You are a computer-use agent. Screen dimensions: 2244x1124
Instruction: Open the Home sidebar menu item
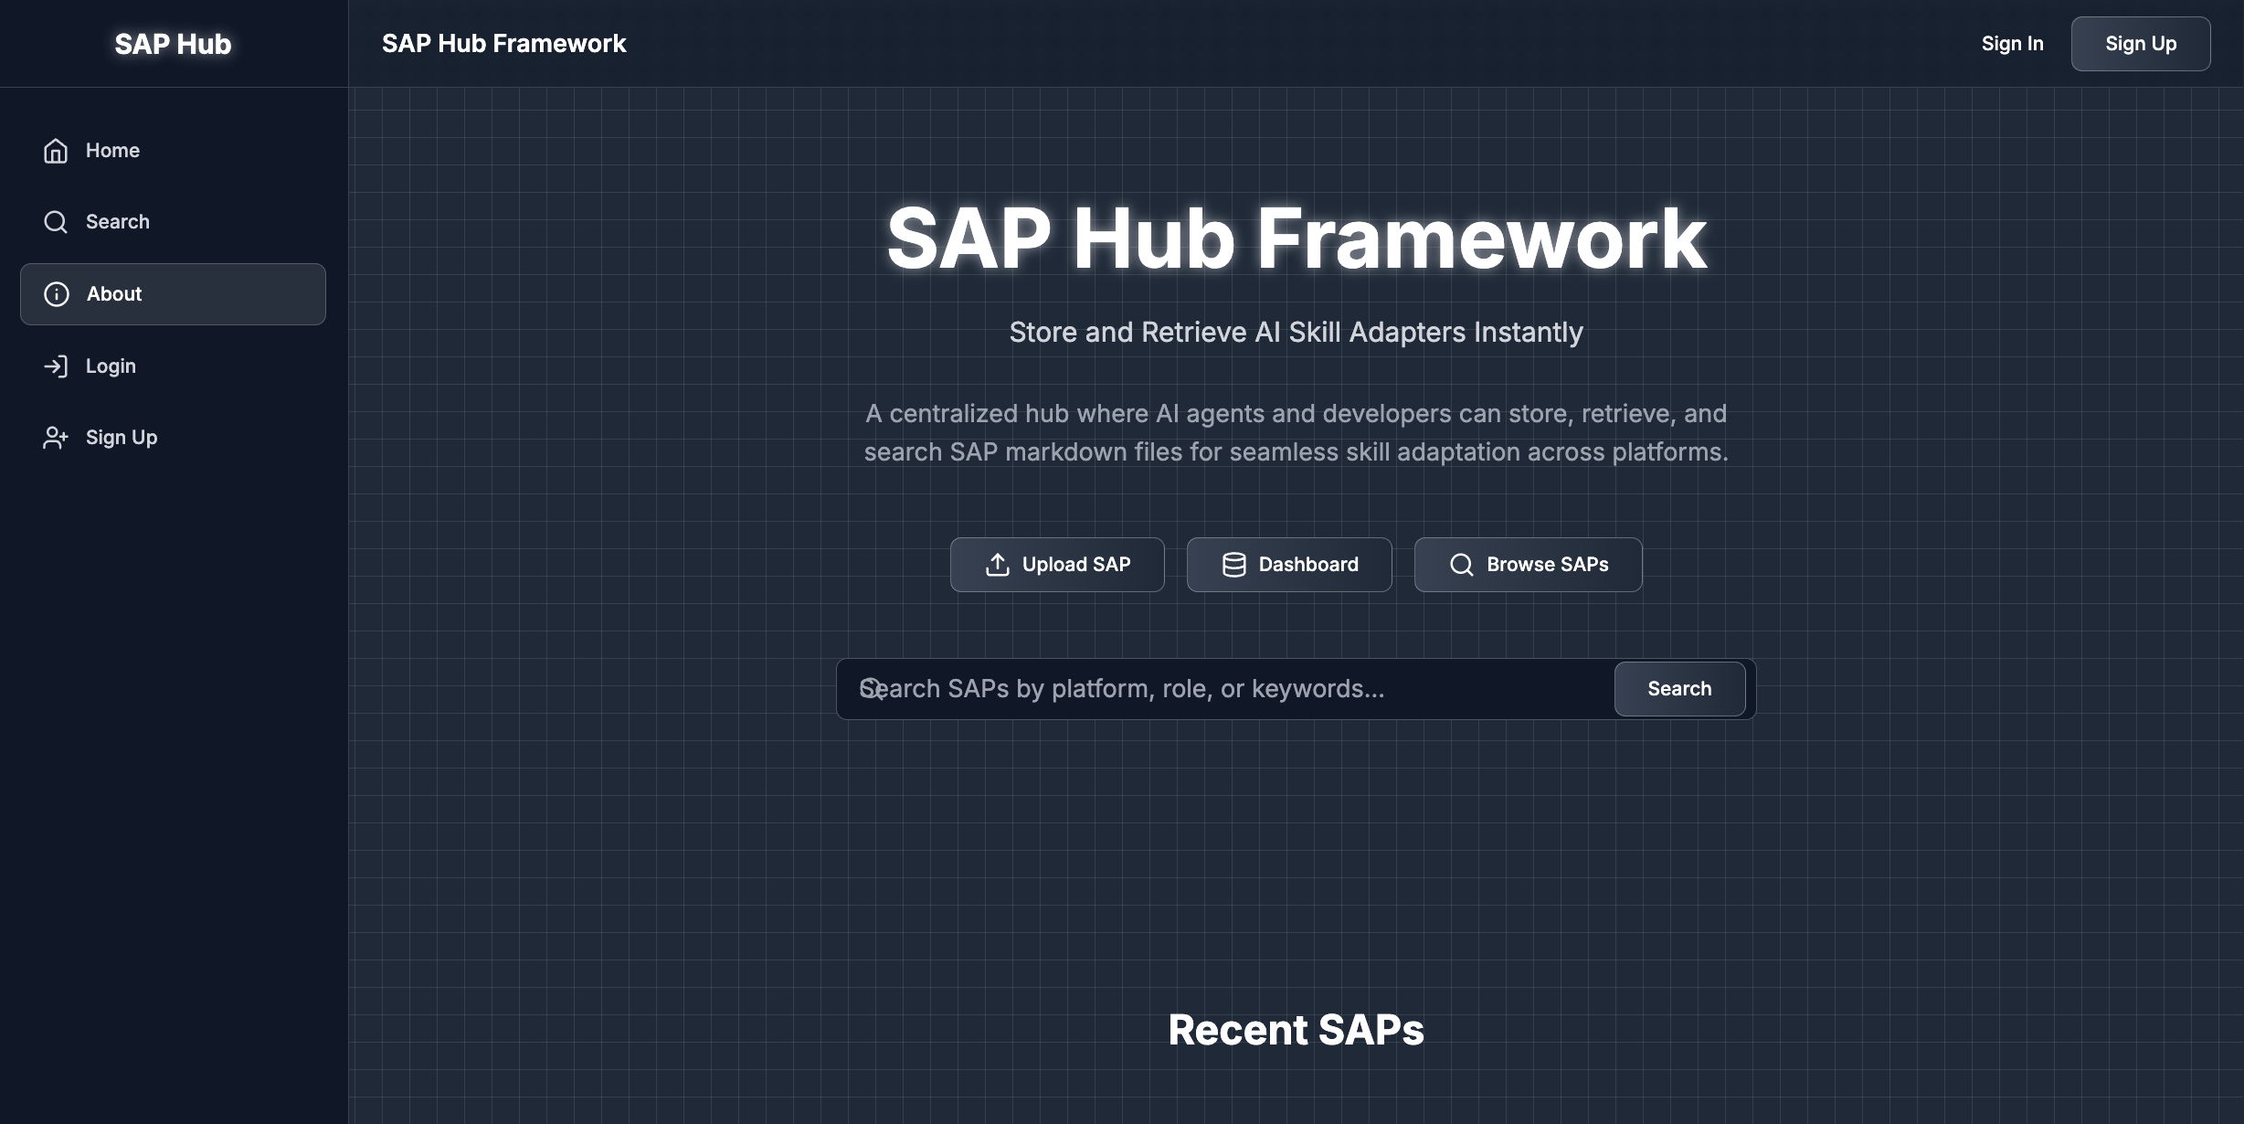(112, 151)
